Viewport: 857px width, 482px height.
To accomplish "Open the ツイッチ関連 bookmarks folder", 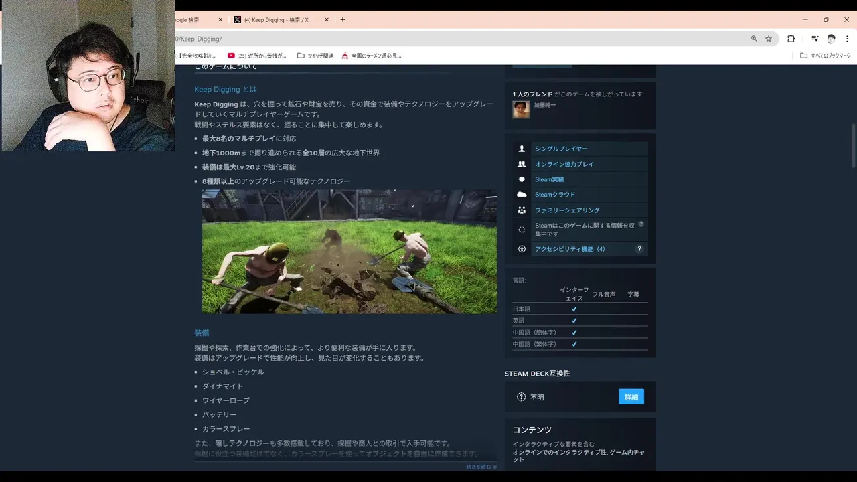I will pos(315,56).
